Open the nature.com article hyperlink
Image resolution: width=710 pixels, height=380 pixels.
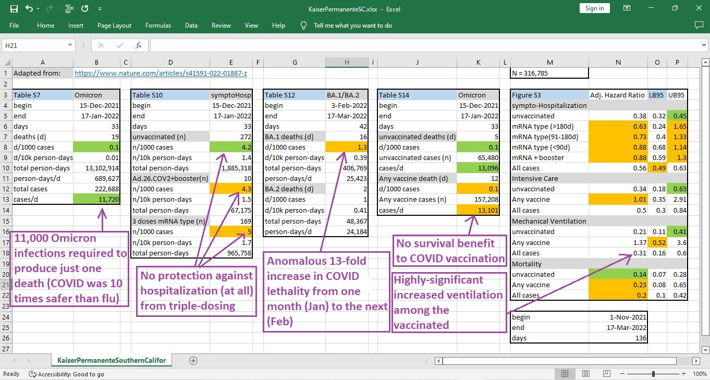click(x=161, y=73)
